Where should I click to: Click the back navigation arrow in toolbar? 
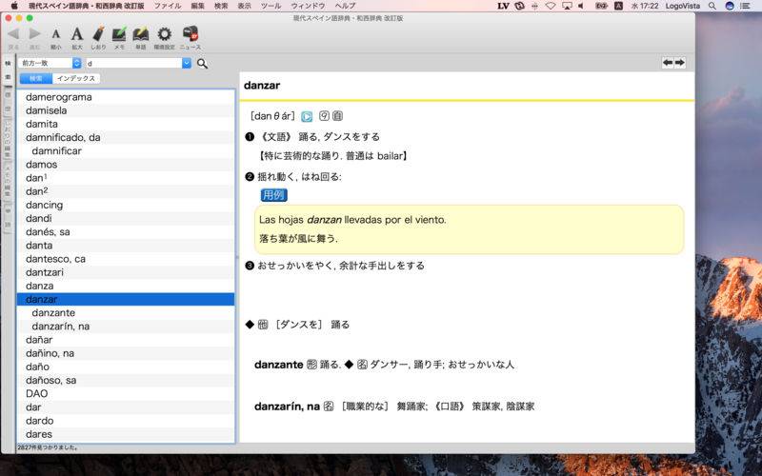(x=13, y=34)
